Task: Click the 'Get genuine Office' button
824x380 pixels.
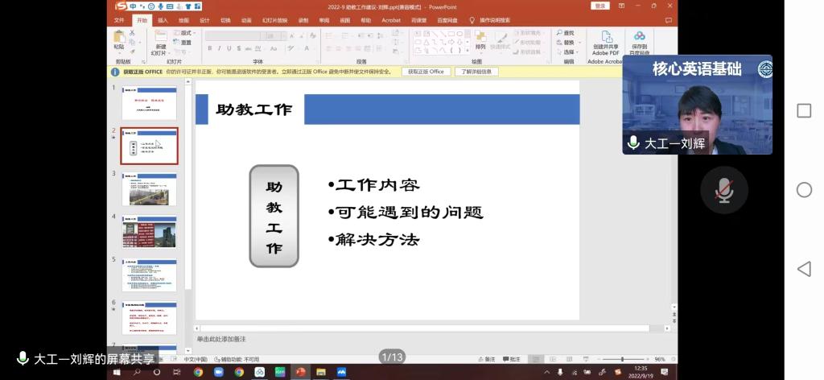Action: (x=424, y=72)
